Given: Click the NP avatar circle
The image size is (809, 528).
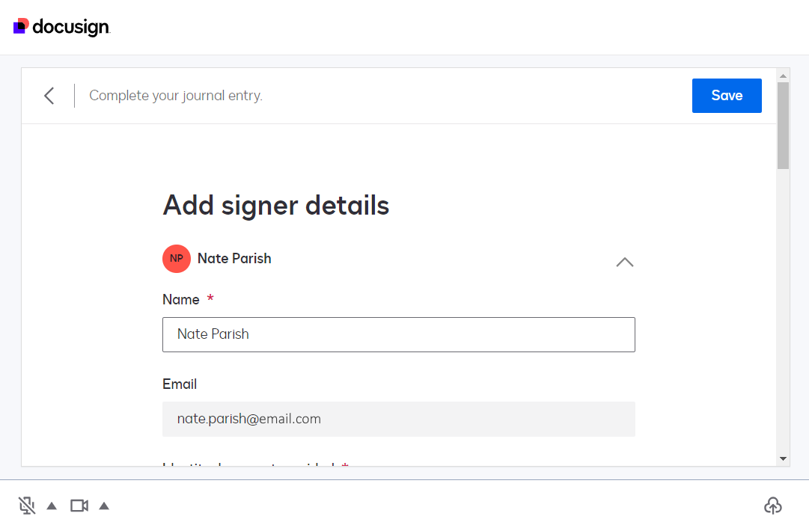Looking at the screenshot, I should (x=177, y=258).
